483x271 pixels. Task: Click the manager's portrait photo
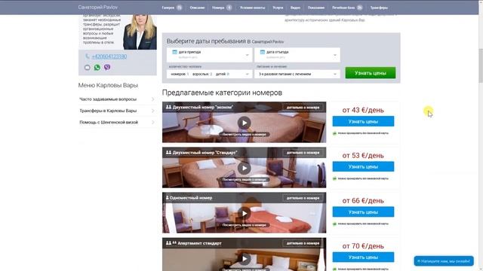click(x=140, y=32)
